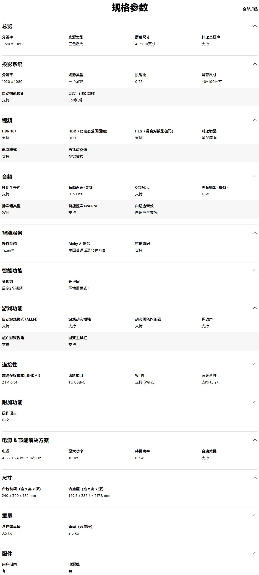Collapse the 连接性 section chevron
This screenshot has width=259, height=575.
coord(255,364)
